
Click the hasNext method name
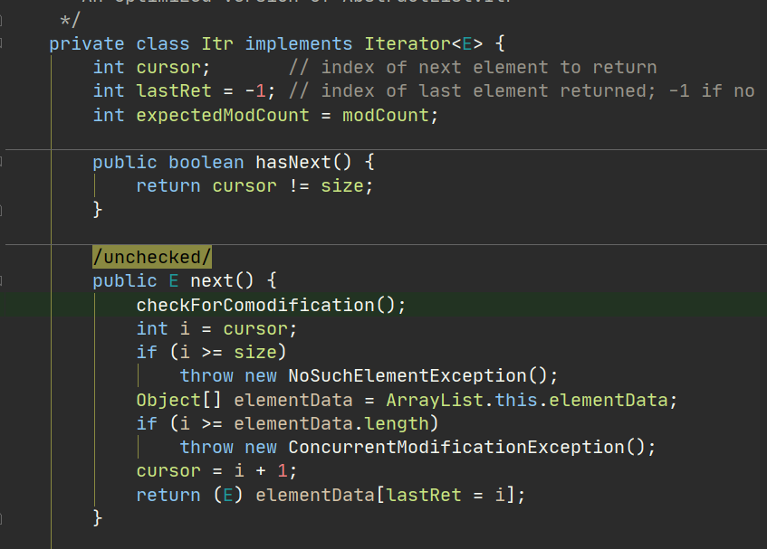tap(293, 162)
